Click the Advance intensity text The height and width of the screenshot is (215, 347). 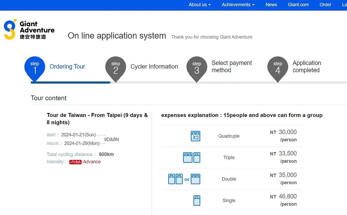click(92, 162)
